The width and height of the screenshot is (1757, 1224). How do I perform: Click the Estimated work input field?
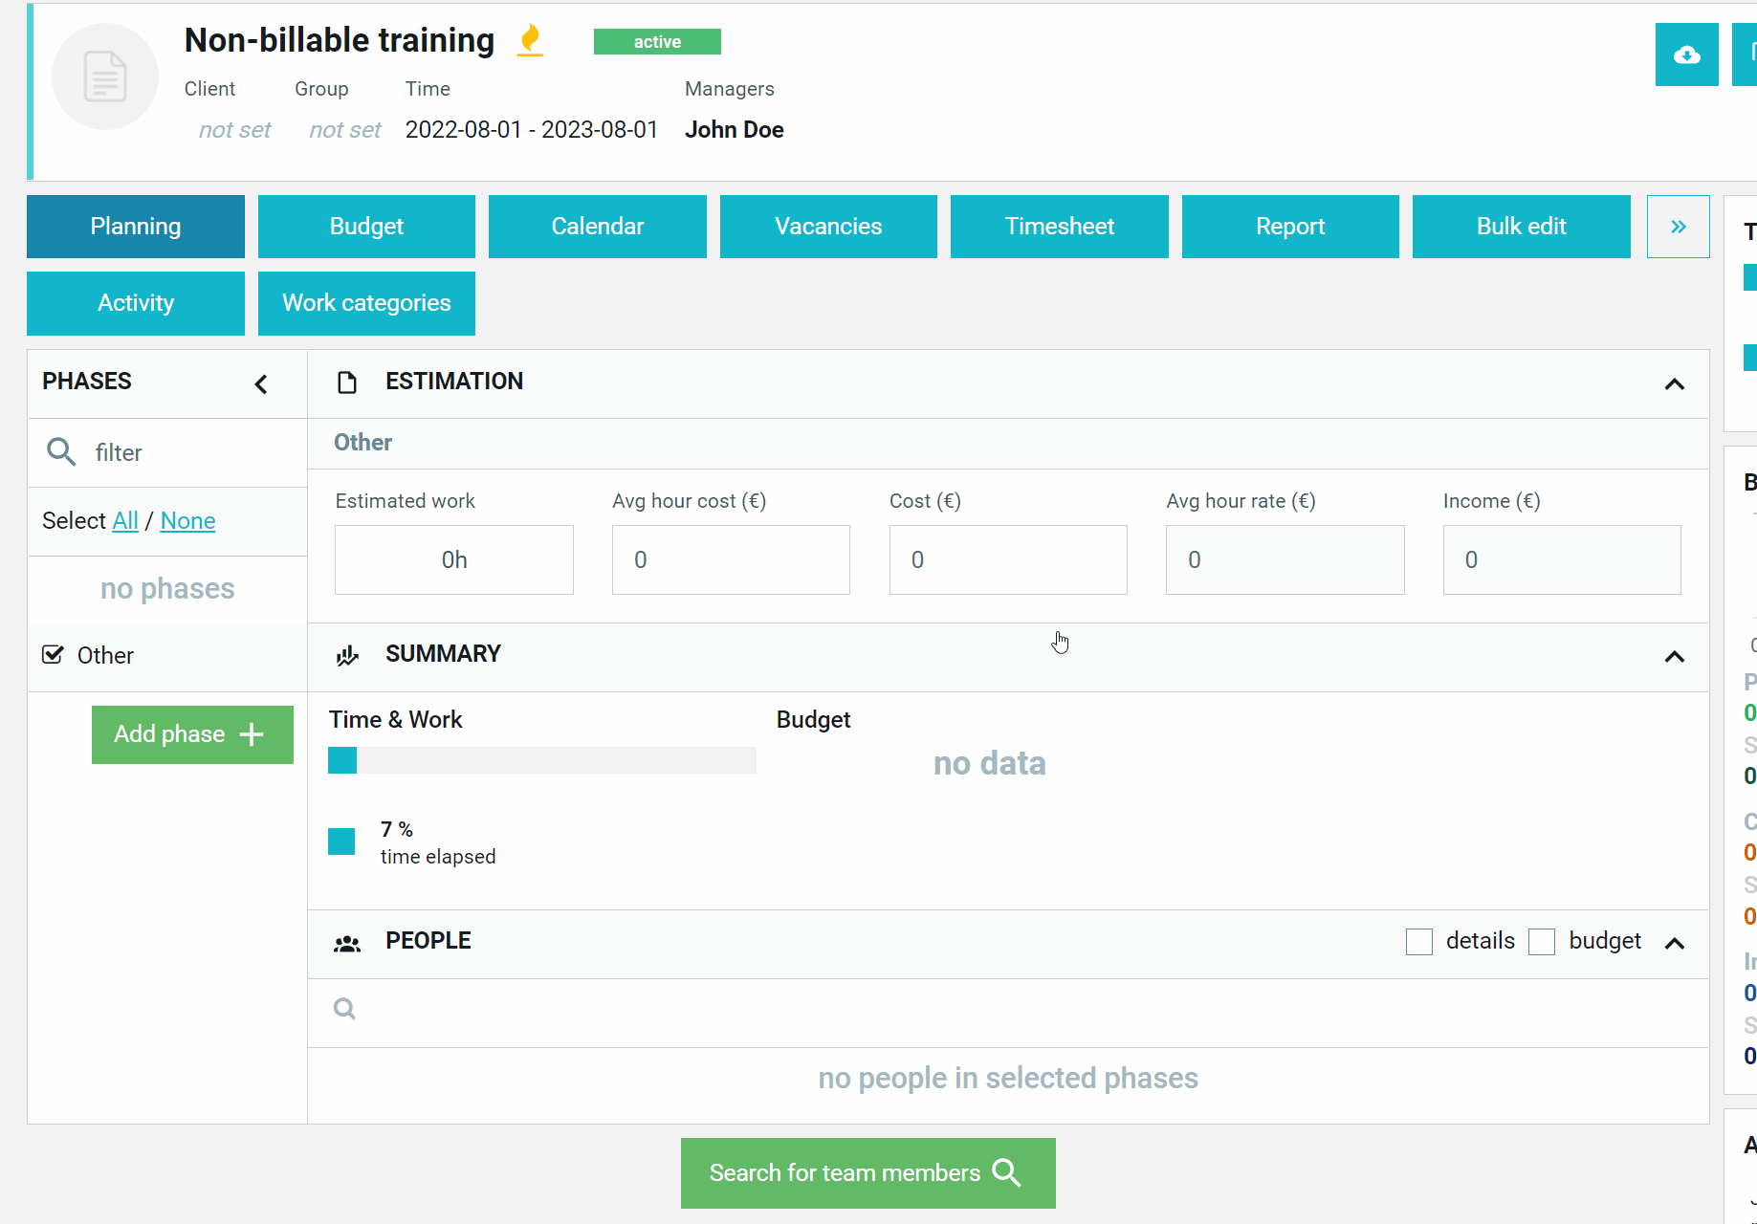click(454, 559)
